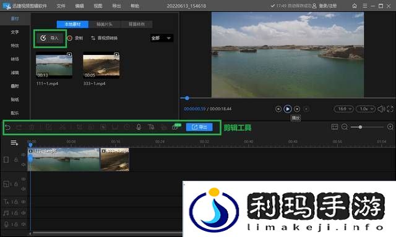Image resolution: width=396 pixels, height=237 pixels.
Task: Step to the previous frame in the preview
Action: (x=278, y=109)
